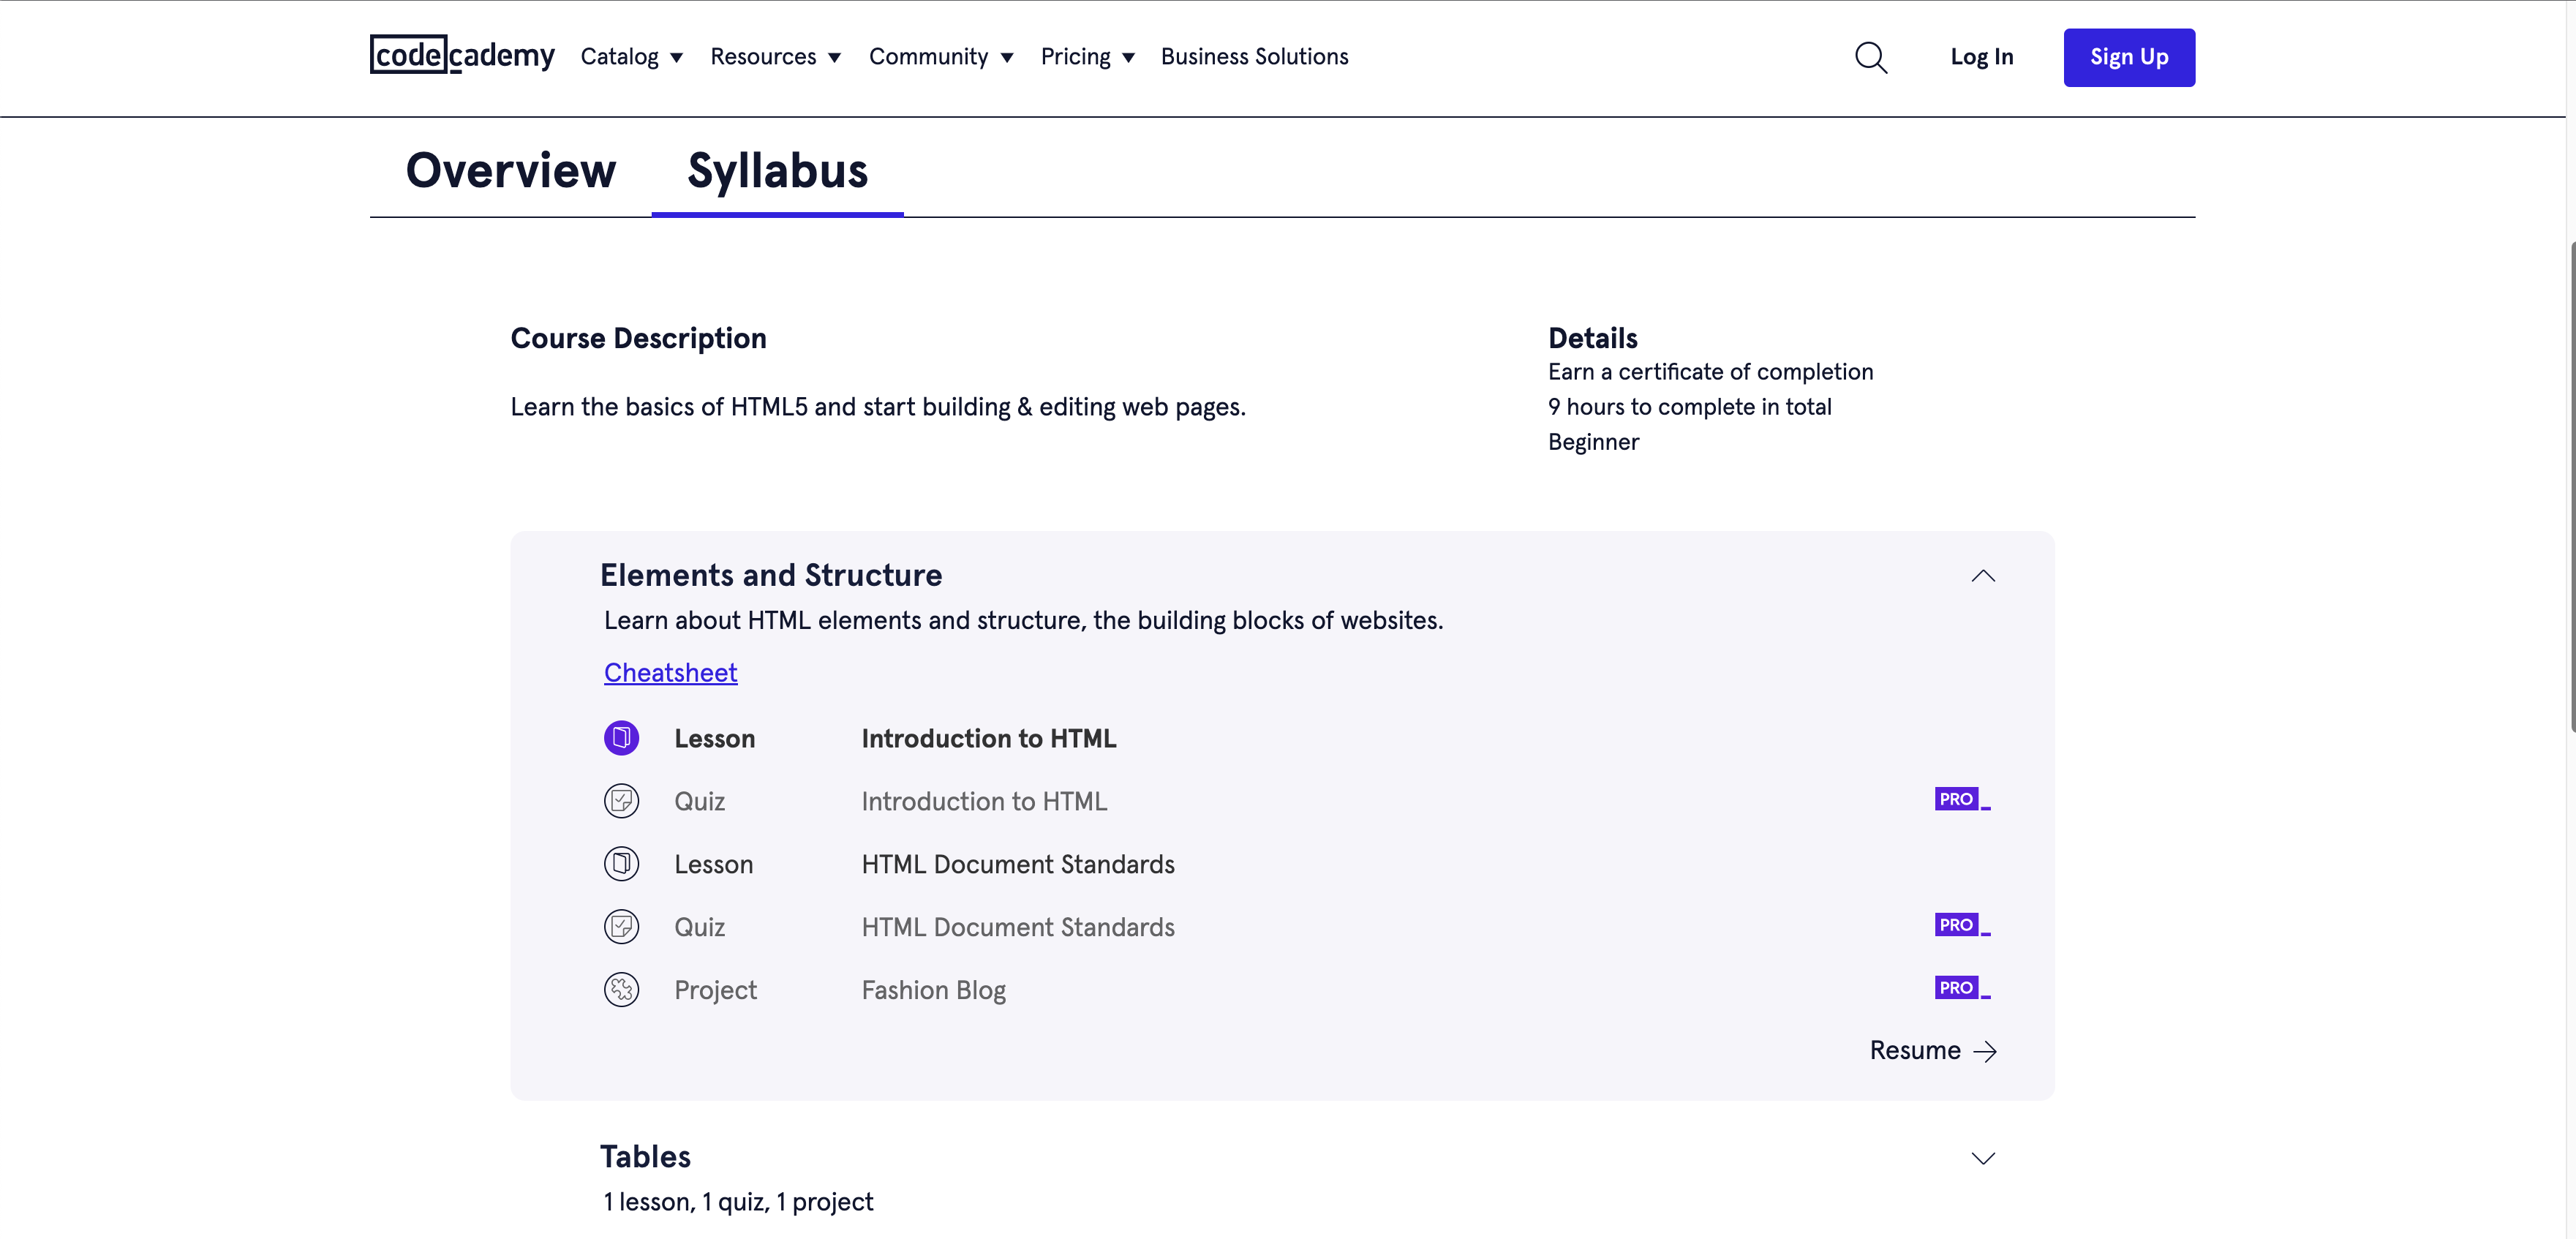Click purple Introduction to HTML lesson icon
Image resolution: width=2576 pixels, height=1239 pixels.
coord(621,738)
